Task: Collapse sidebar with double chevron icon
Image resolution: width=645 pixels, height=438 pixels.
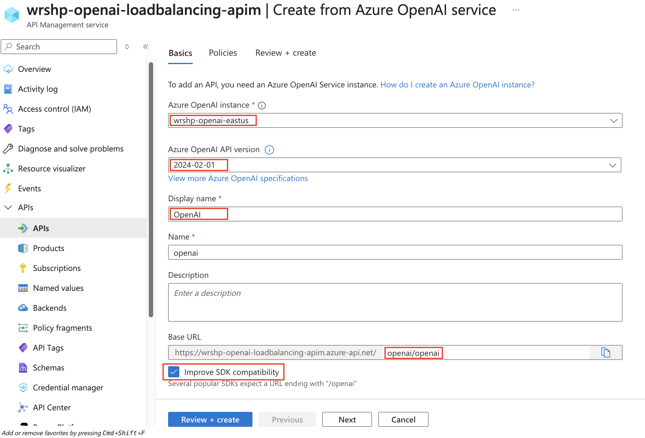Action: point(146,47)
